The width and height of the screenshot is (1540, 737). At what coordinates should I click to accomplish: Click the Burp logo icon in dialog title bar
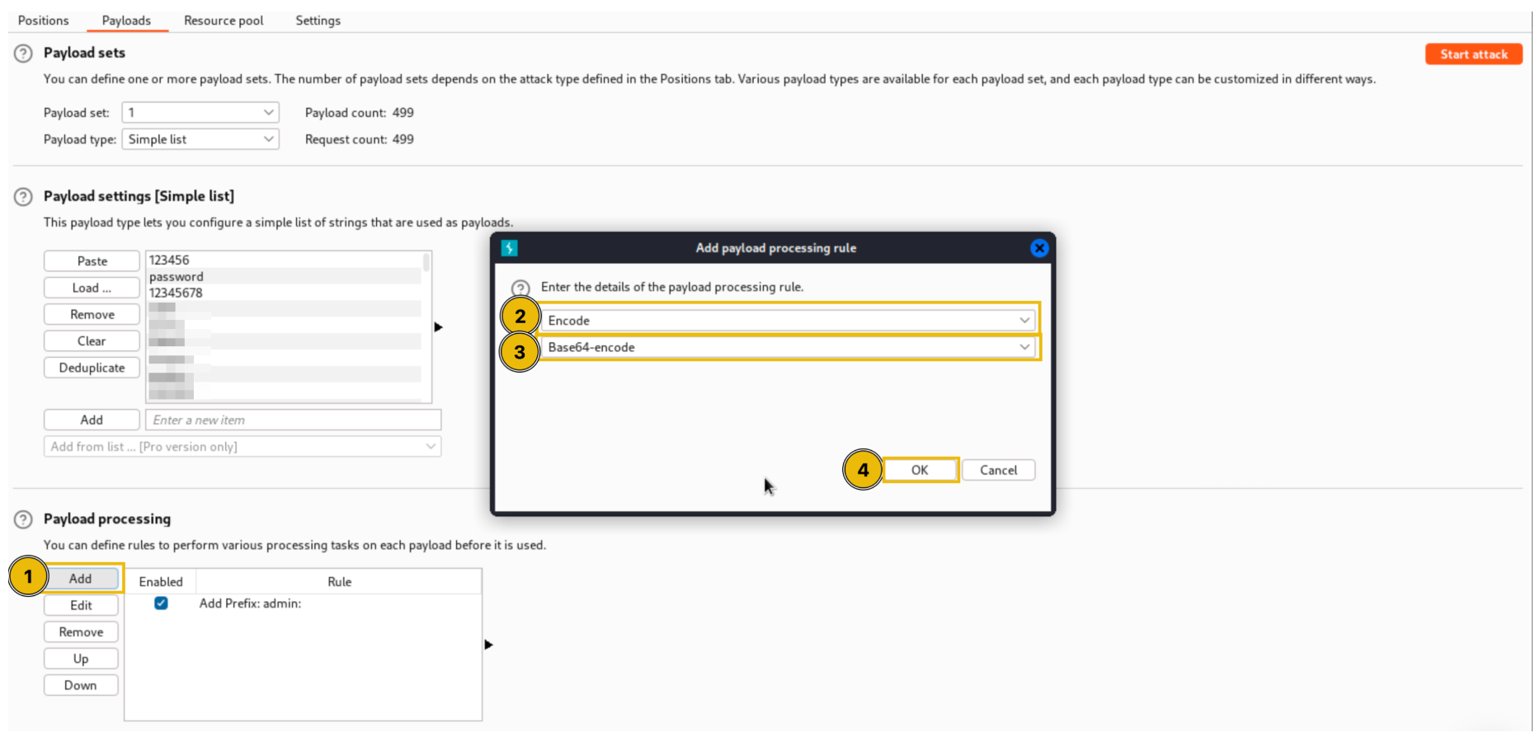point(509,248)
